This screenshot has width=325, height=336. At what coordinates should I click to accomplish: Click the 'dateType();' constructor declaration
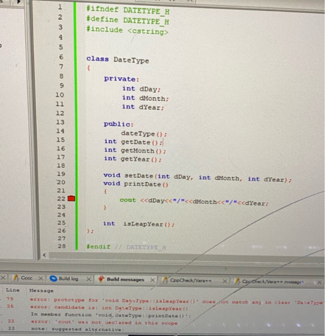coord(144,134)
